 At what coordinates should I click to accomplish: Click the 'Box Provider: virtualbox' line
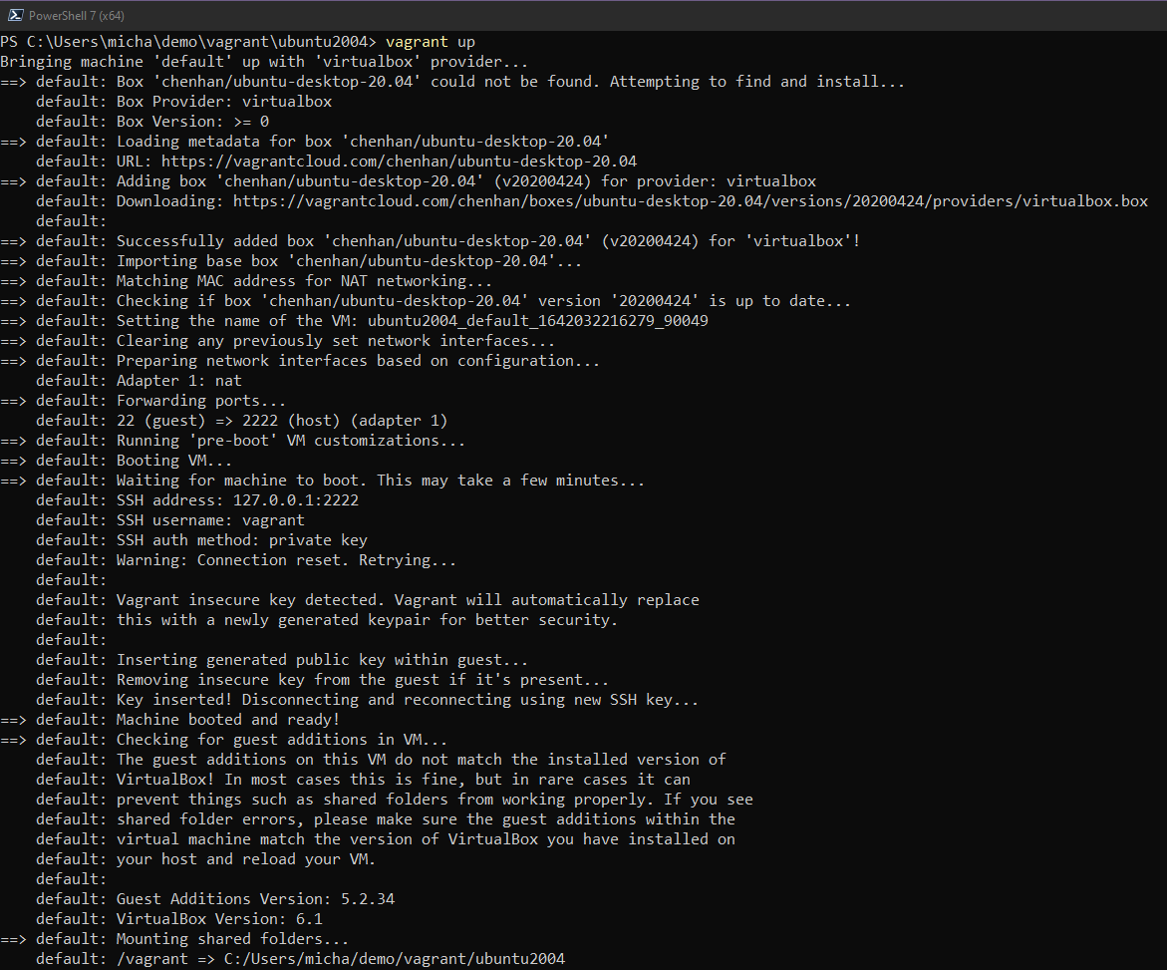(224, 102)
